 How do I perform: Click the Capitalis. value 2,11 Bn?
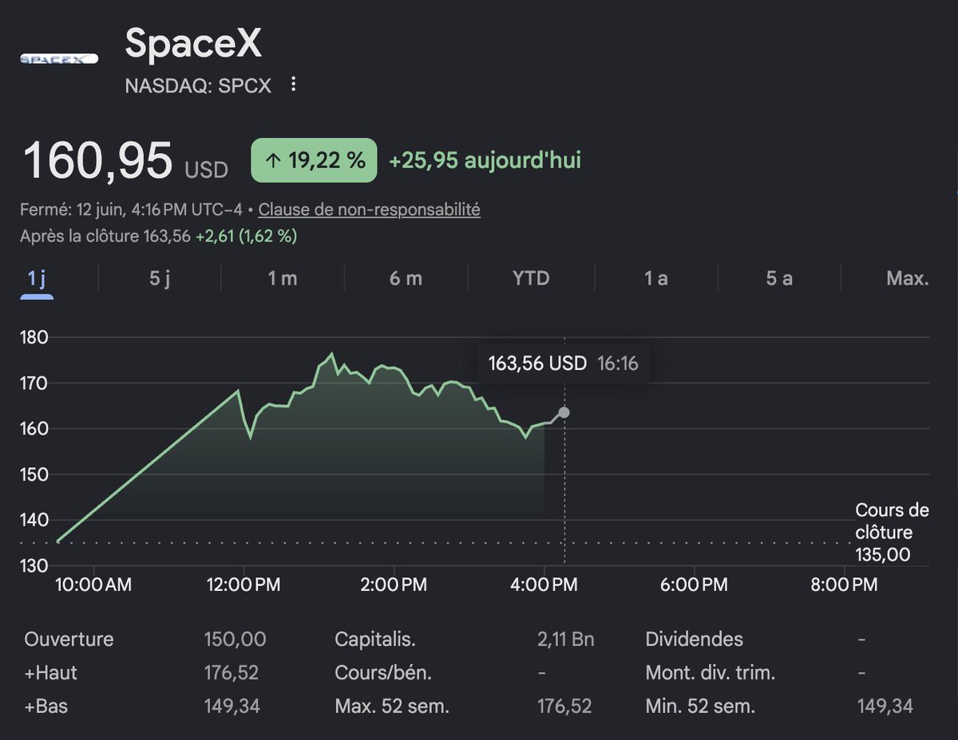tap(566, 639)
